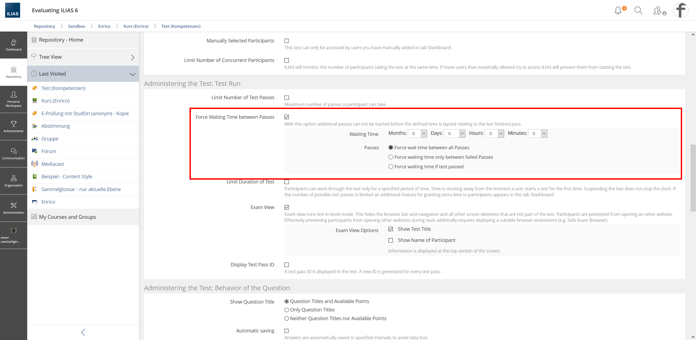Click the search magnifier icon
This screenshot has width=696, height=340.
(x=638, y=10)
